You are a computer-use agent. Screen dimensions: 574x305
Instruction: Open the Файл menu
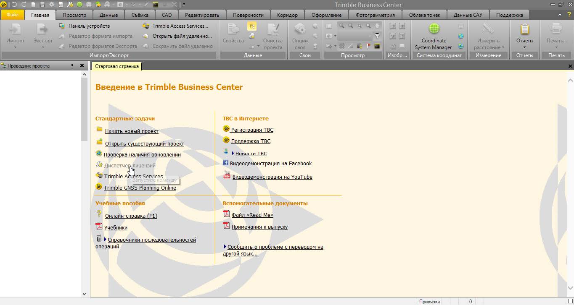point(12,15)
